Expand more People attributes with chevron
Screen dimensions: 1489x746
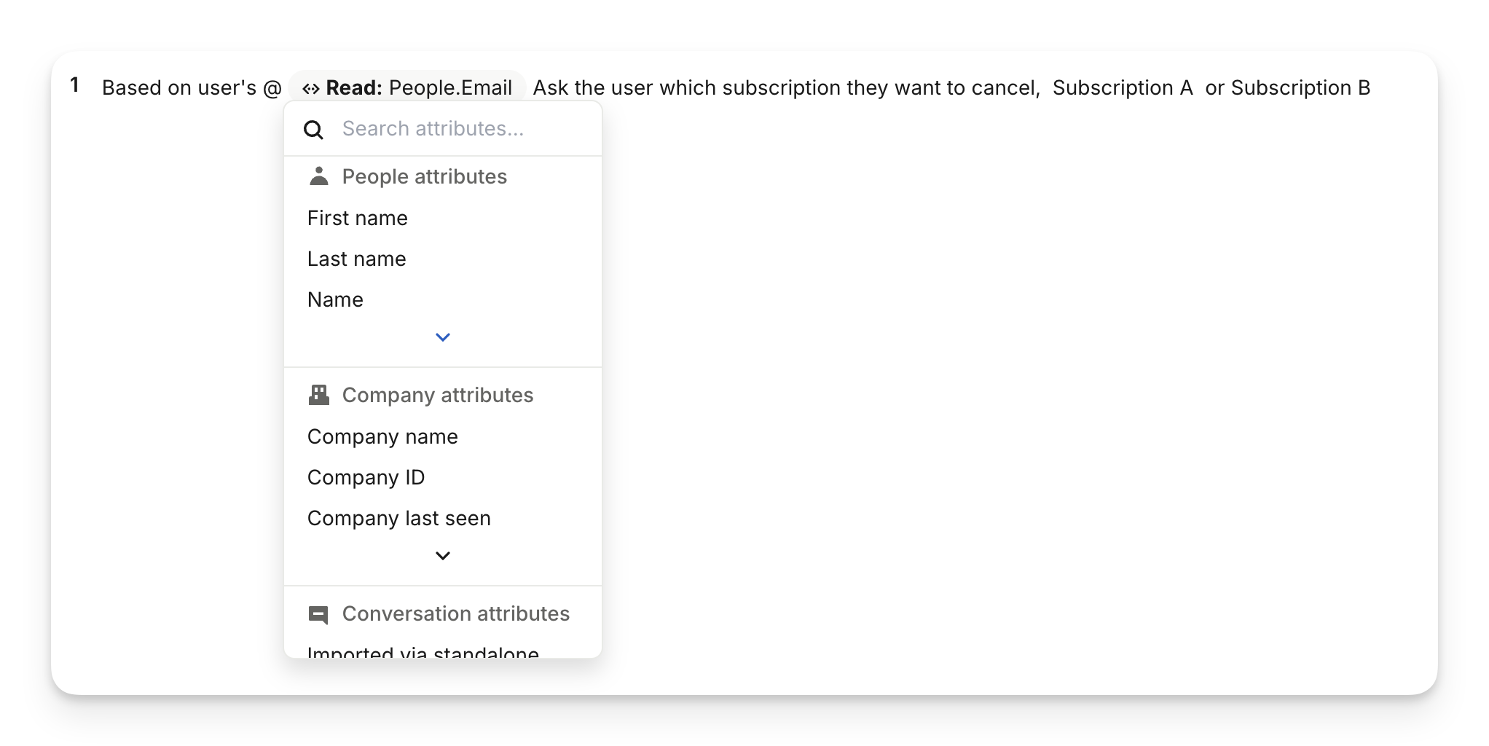[442, 337]
